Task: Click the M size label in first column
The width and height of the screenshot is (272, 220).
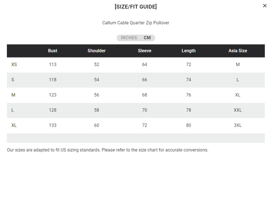Action: click(x=13, y=95)
